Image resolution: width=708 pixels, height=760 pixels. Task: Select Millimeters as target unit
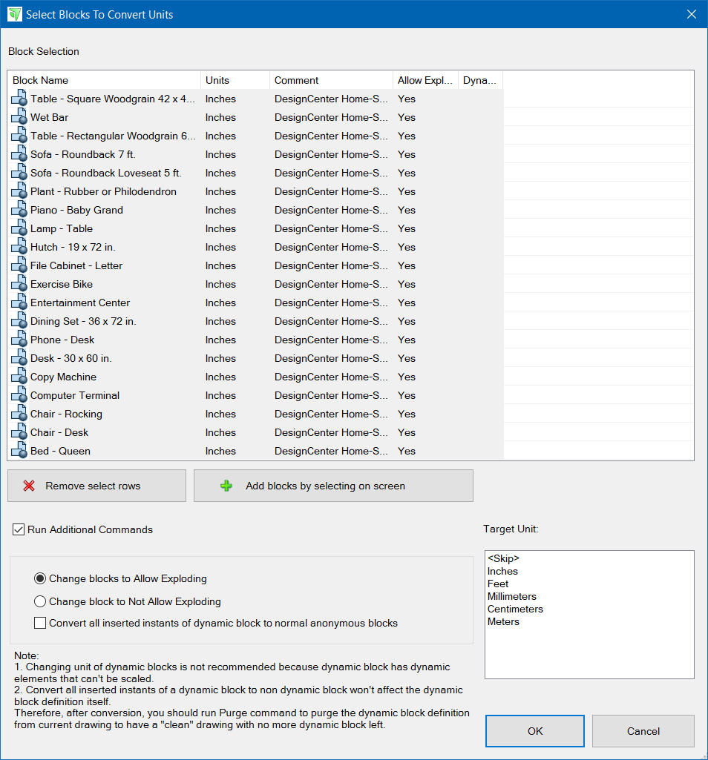pos(511,596)
